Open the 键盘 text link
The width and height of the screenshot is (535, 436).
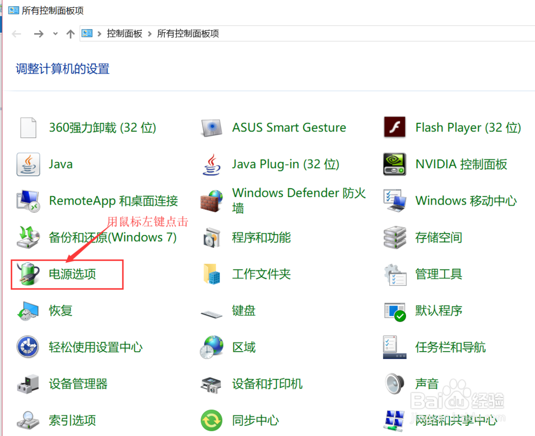(243, 310)
